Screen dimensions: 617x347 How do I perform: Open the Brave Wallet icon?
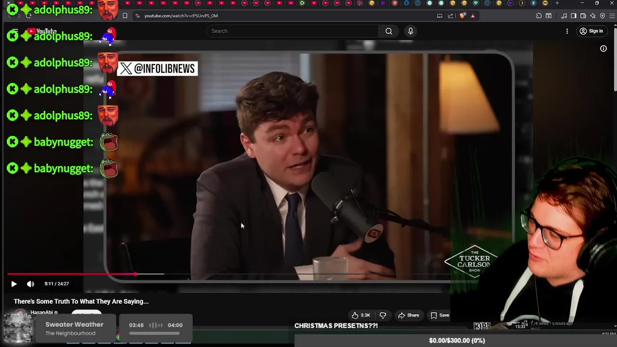[583, 16]
